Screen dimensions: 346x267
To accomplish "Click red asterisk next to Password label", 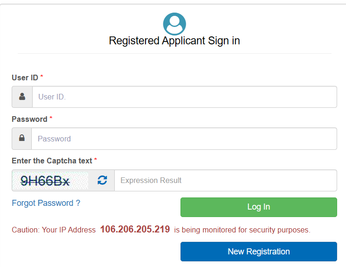I will click(51, 117).
